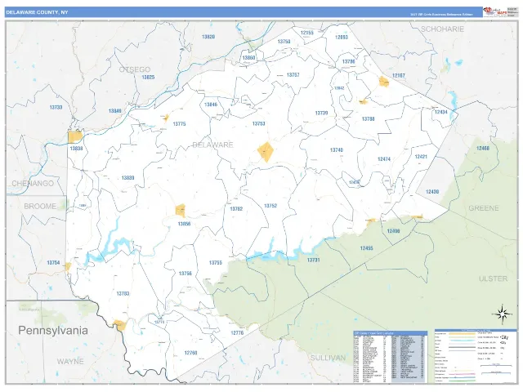The image size is (523, 392).
Task: Click ZIP code label 13755
Action: [x=216, y=263]
